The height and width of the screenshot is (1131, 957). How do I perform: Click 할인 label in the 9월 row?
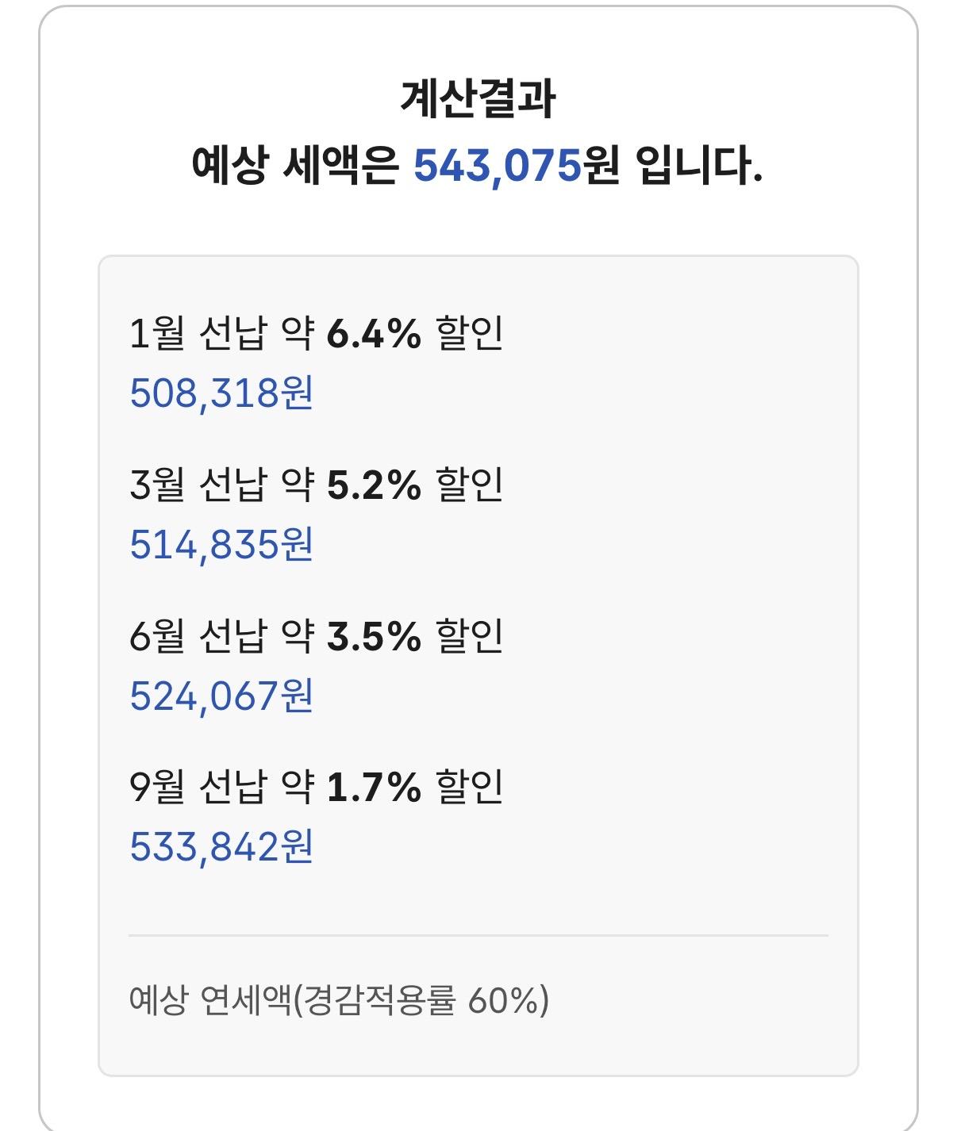pyautogui.click(x=470, y=787)
